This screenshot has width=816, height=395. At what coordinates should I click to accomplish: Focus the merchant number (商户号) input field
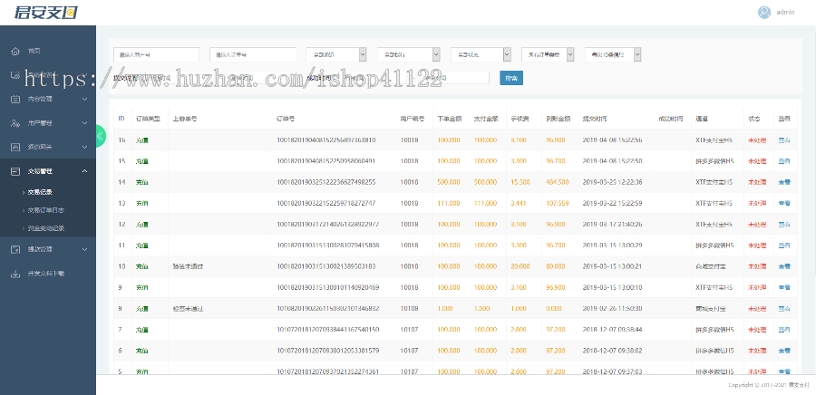156,54
